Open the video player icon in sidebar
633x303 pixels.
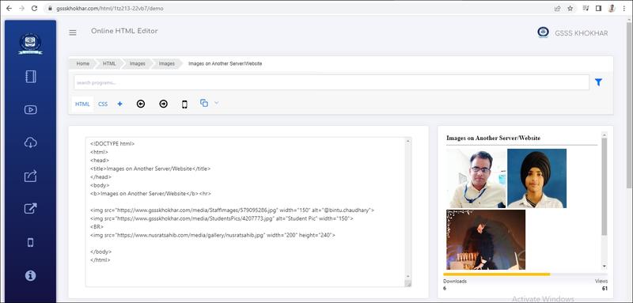pos(31,109)
